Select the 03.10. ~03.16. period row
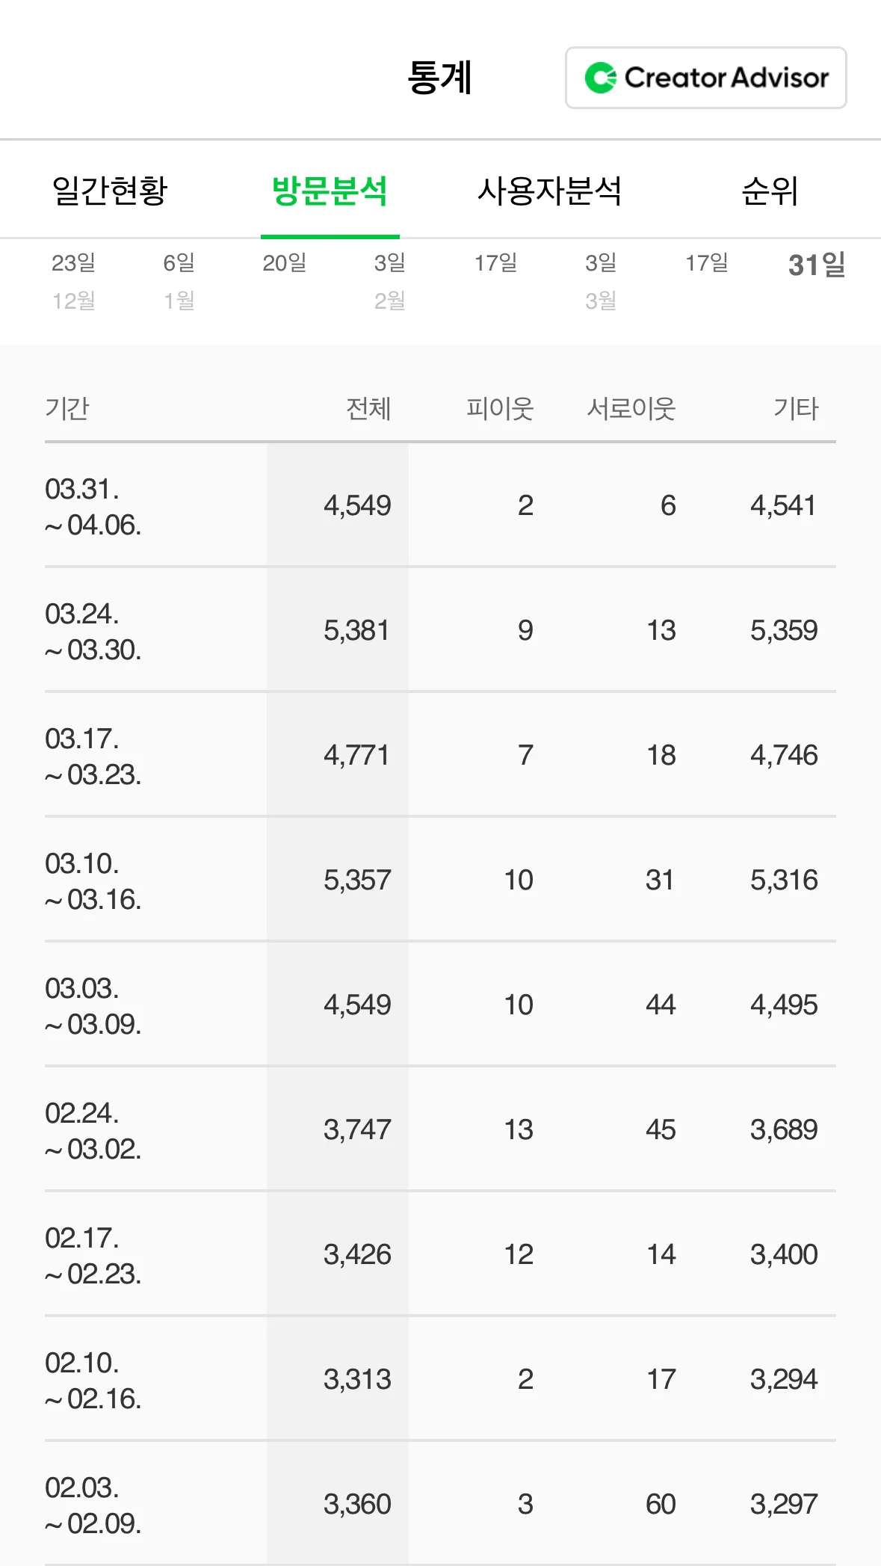881x1566 pixels. (93, 881)
